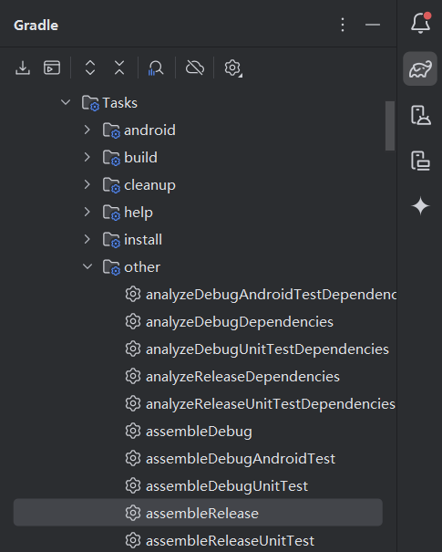Open the Gradle panel options menu
442x552 pixels.
[343, 25]
